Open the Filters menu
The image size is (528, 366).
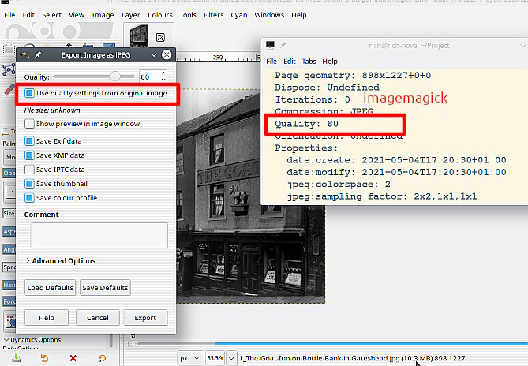click(x=212, y=14)
